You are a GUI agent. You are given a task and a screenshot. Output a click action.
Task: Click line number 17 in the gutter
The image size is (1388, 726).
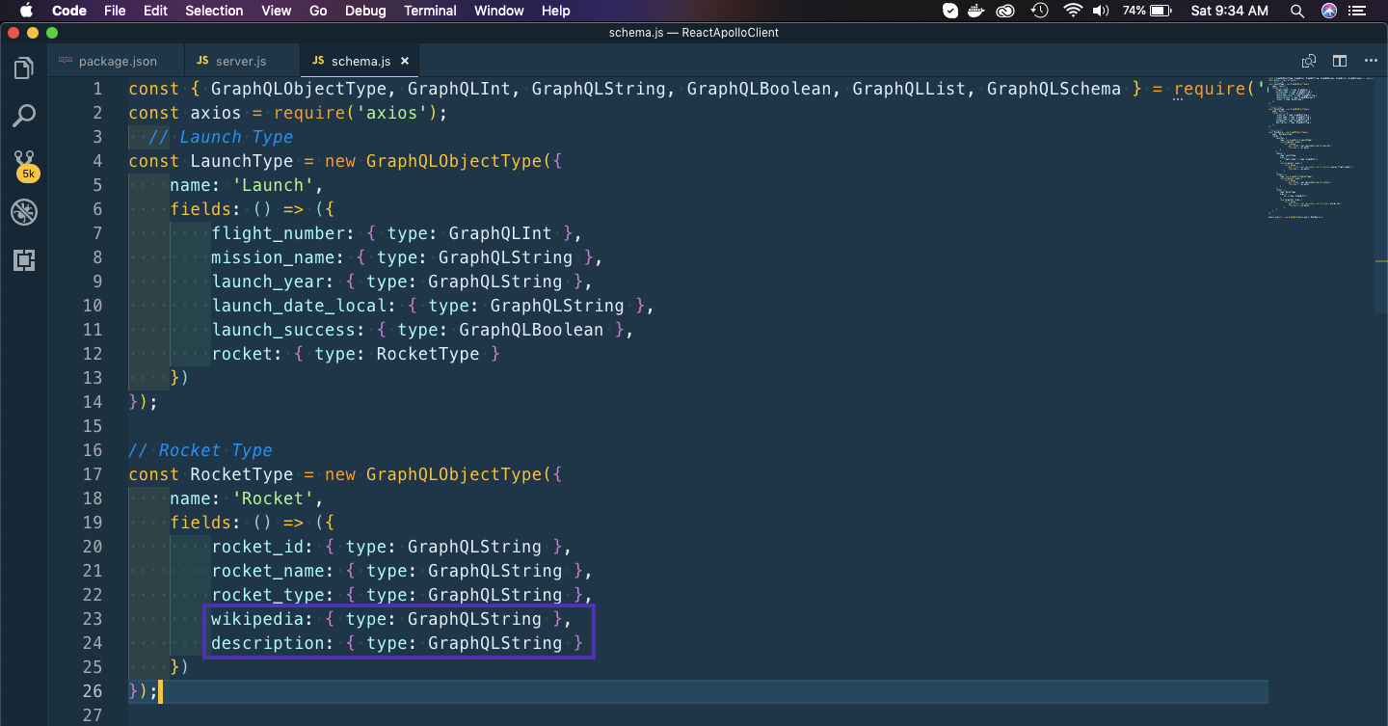click(x=93, y=474)
